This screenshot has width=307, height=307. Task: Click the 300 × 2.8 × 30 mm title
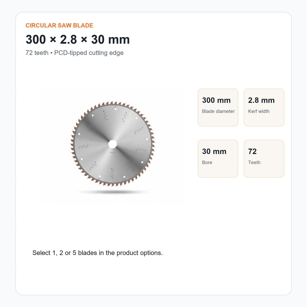[78, 40]
